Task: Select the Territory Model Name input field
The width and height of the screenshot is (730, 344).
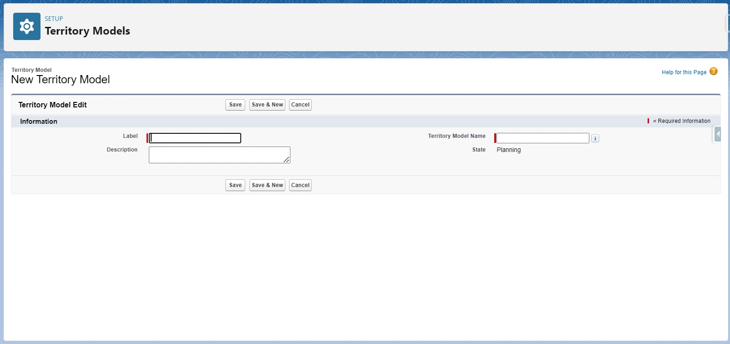Action: click(x=542, y=138)
